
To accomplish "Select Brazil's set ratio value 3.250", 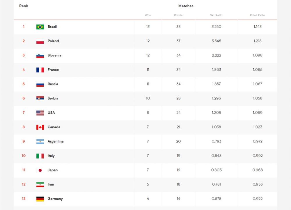I will (x=217, y=26).
